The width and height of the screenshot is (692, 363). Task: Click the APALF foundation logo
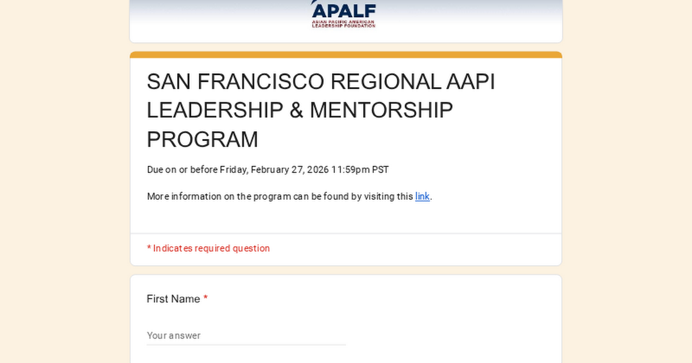tap(343, 14)
